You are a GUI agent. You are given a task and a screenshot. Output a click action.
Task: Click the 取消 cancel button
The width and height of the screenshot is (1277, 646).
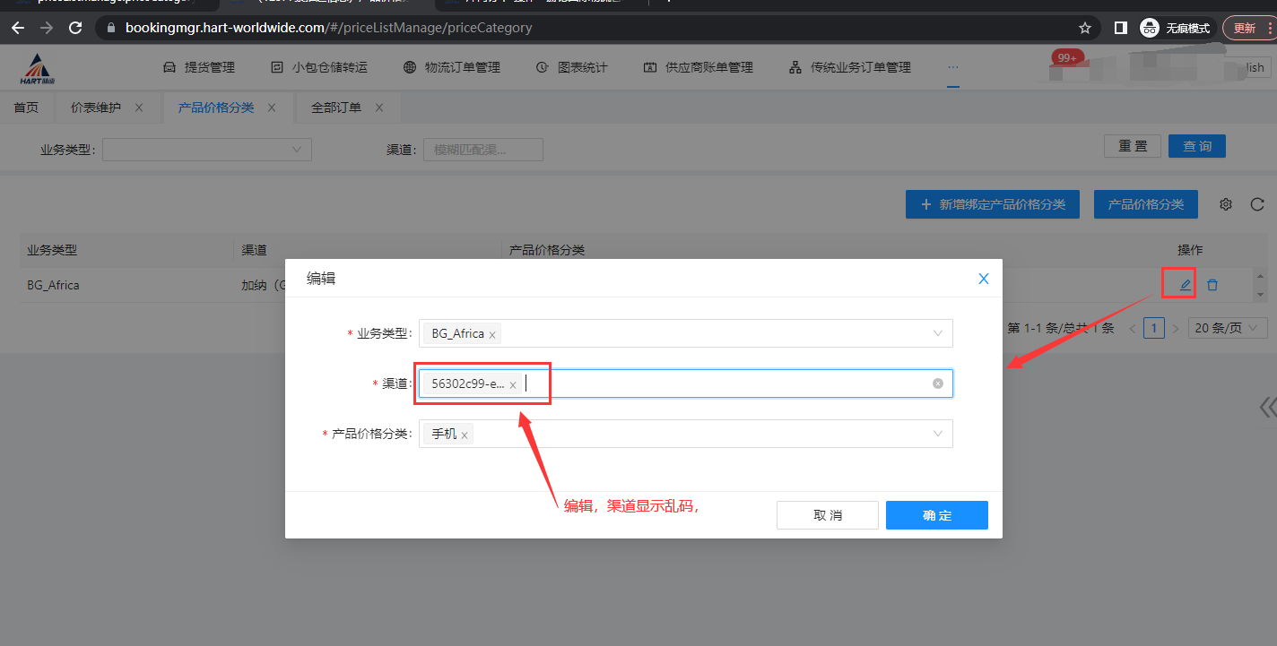point(827,515)
